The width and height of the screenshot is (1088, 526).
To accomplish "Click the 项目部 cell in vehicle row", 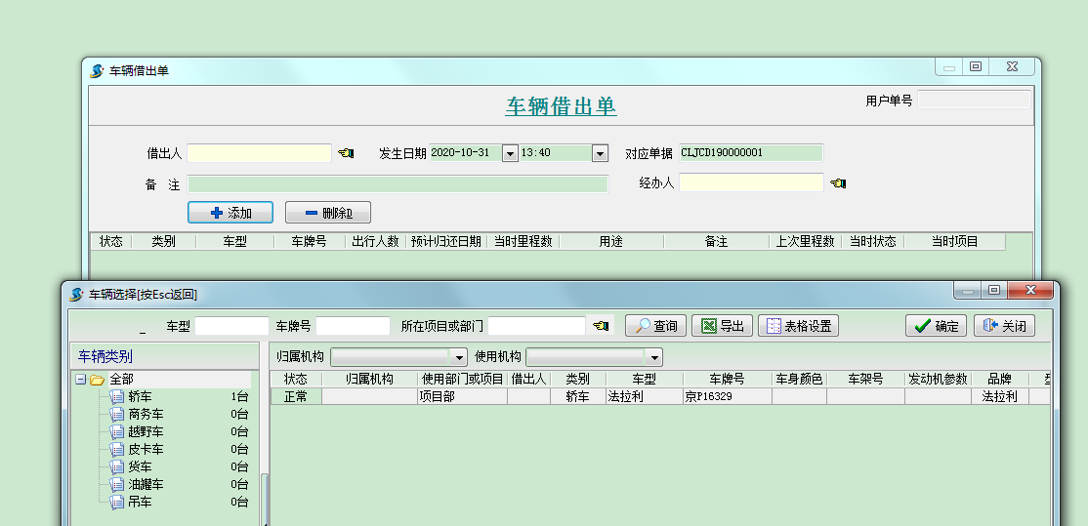I will [x=463, y=396].
